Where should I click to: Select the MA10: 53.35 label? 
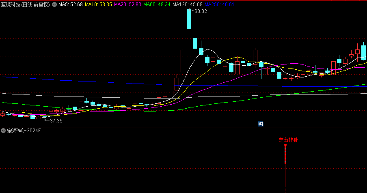tap(98, 4)
